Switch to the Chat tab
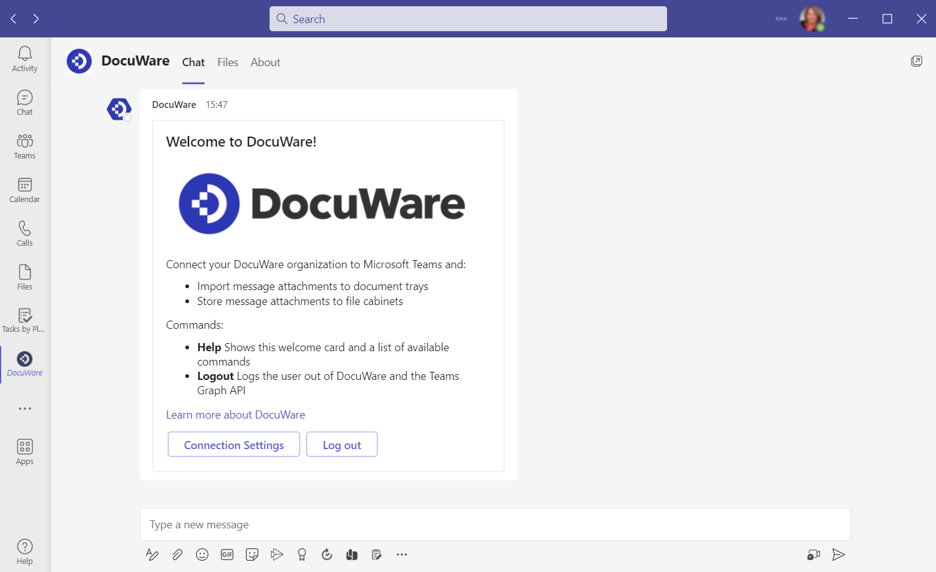This screenshot has height=572, width=936. click(193, 62)
